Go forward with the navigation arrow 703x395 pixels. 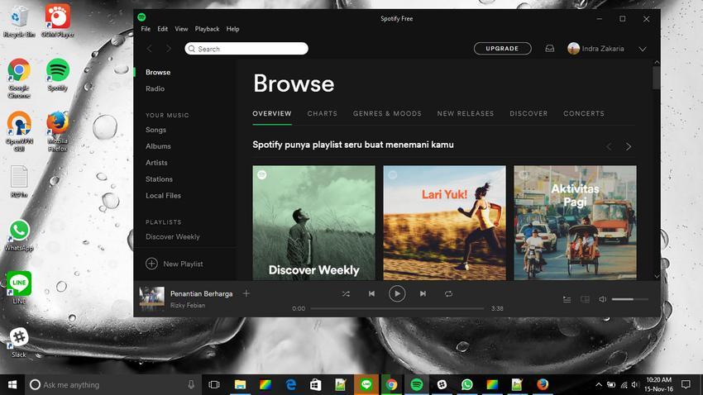click(x=169, y=49)
